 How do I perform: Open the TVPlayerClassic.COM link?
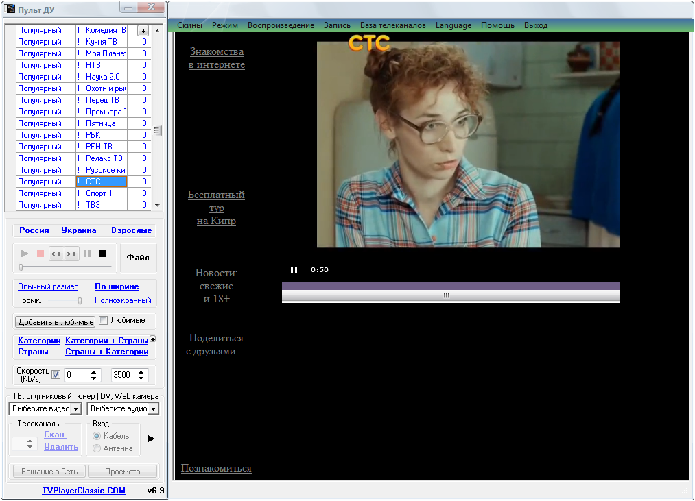[x=84, y=491]
